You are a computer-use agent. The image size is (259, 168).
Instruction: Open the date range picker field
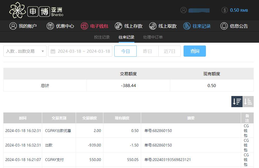tap(80, 51)
